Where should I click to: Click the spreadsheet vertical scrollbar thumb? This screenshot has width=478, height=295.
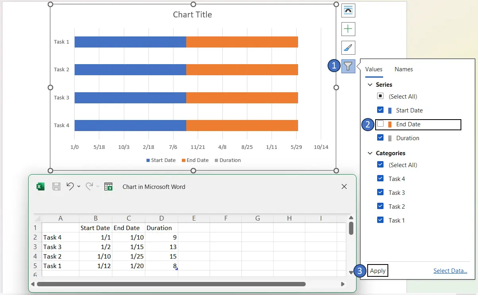click(x=351, y=228)
